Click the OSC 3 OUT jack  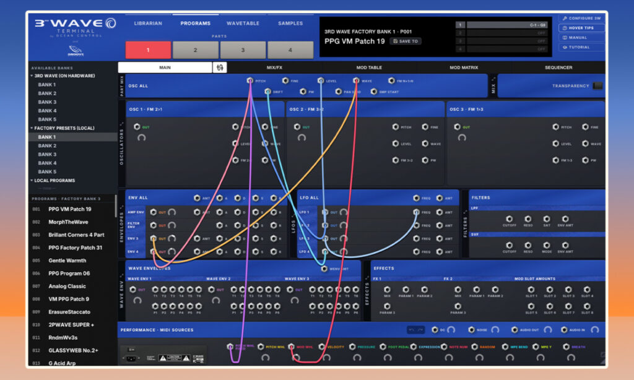458,126
